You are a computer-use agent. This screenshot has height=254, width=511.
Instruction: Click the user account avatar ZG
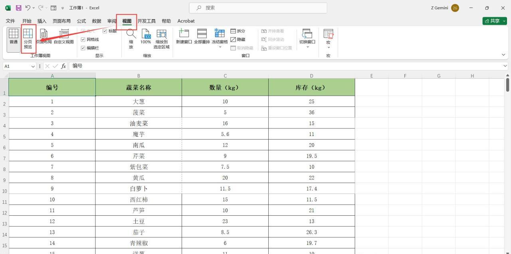(455, 8)
